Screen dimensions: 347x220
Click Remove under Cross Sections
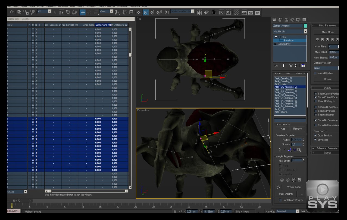click(x=298, y=129)
